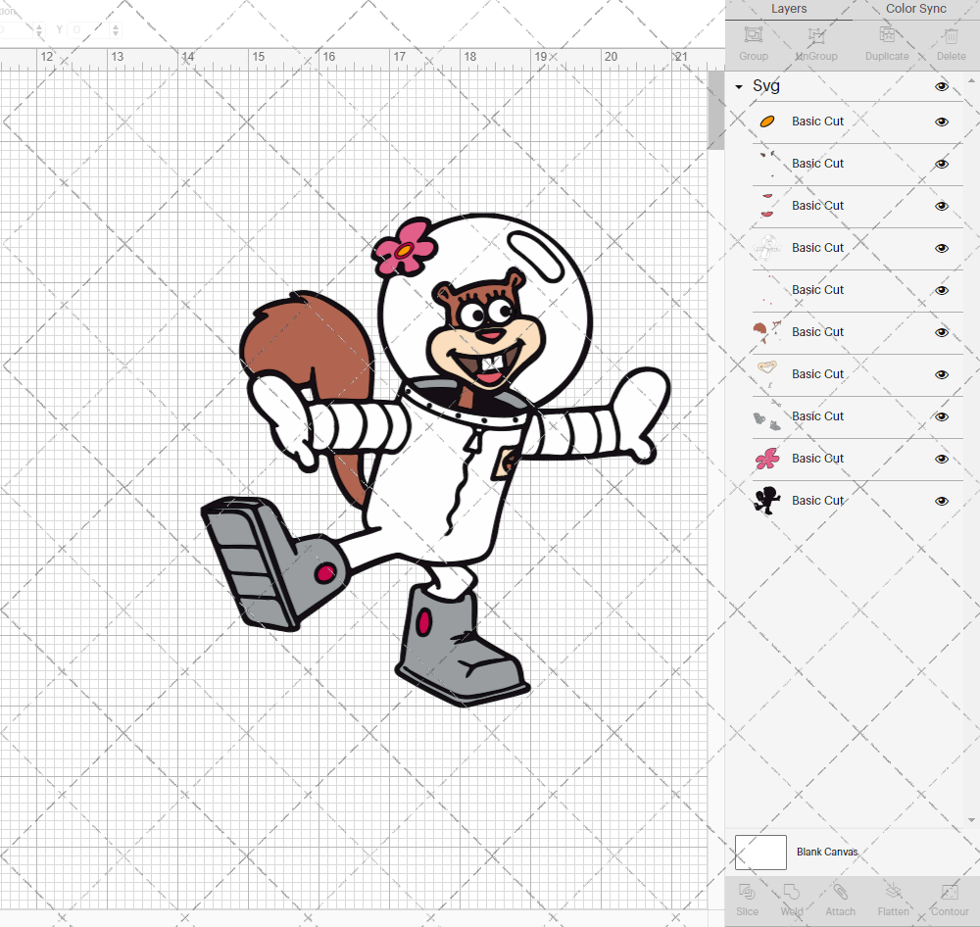This screenshot has height=927, width=980.
Task: Hide the orange oval Basic Cut layer
Action: point(941,122)
